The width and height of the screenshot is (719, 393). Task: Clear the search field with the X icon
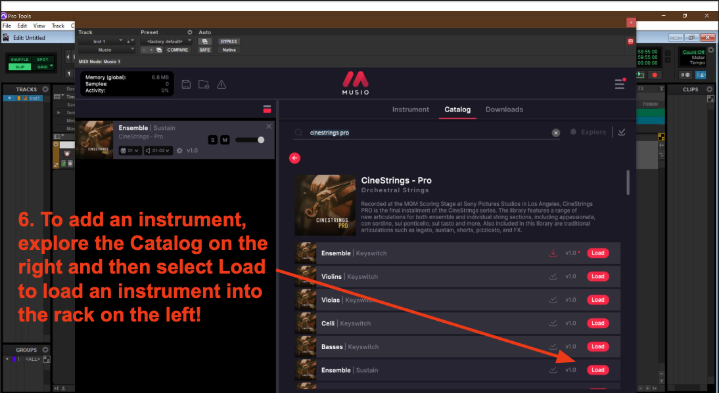(x=555, y=133)
